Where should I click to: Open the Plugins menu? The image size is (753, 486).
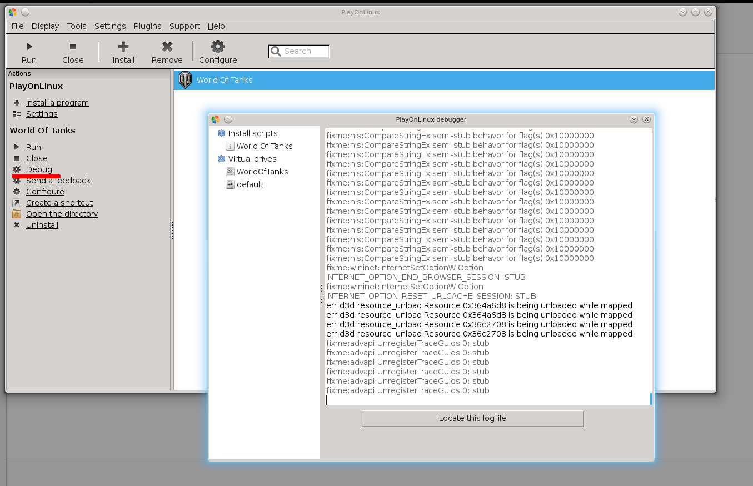(148, 26)
